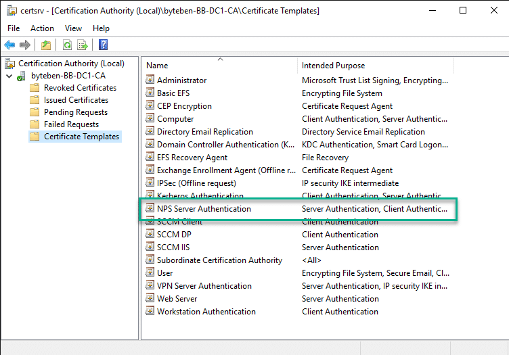The image size is (509, 355).
Task: Click the Issued Certificates folder icon
Action: click(x=35, y=100)
